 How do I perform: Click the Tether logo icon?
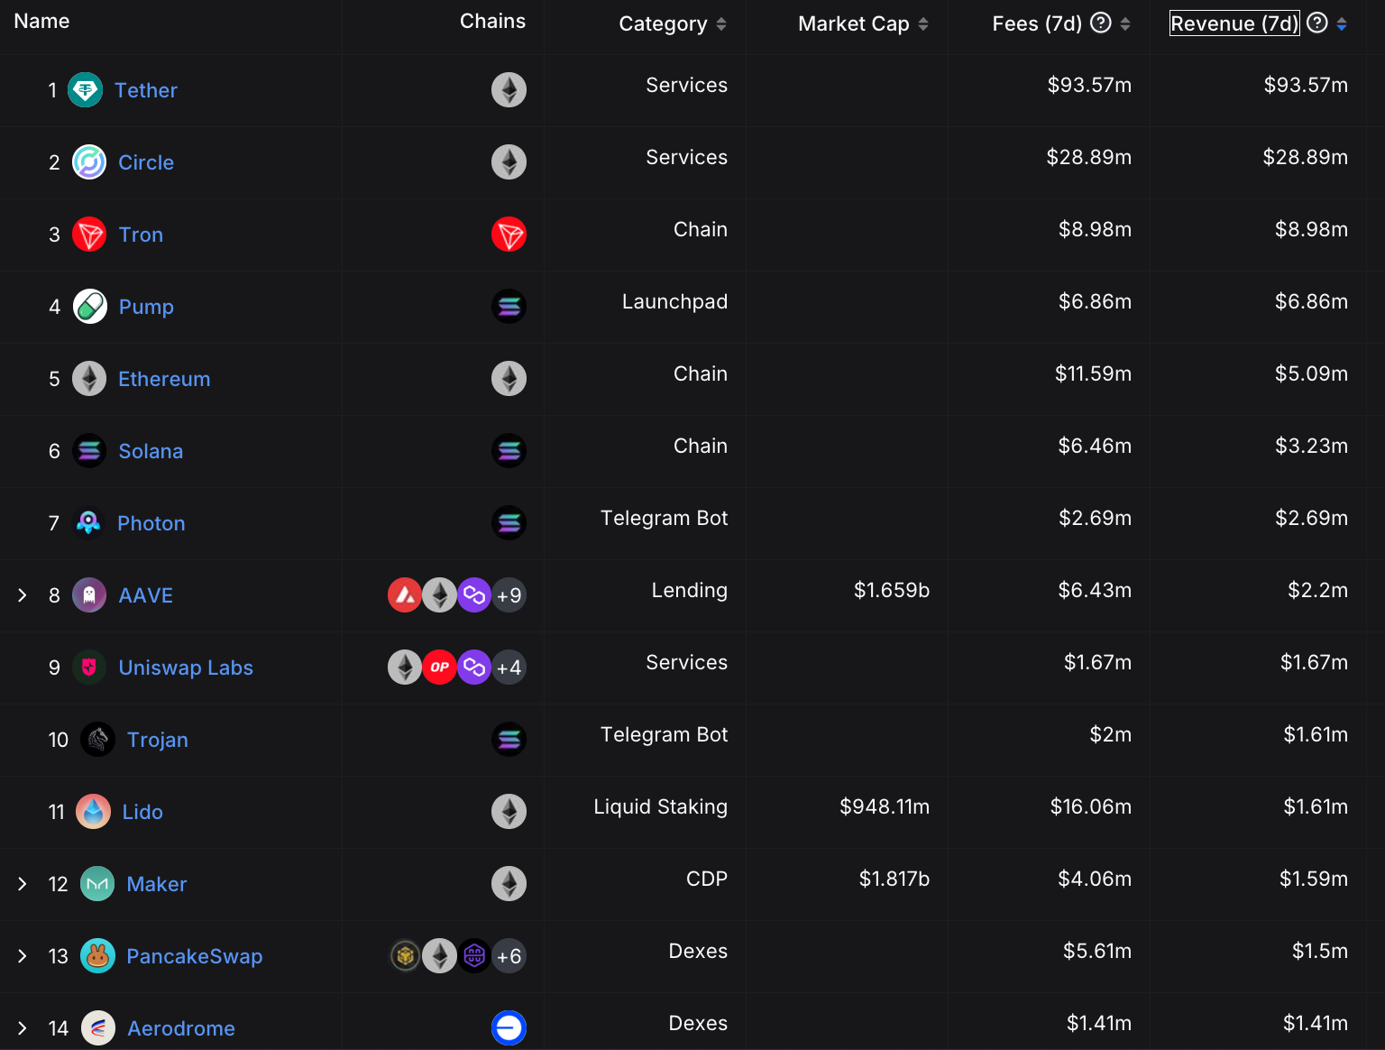point(86,90)
